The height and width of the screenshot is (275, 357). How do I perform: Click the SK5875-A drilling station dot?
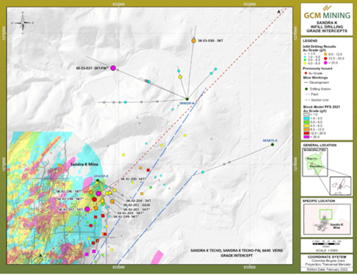point(272,145)
